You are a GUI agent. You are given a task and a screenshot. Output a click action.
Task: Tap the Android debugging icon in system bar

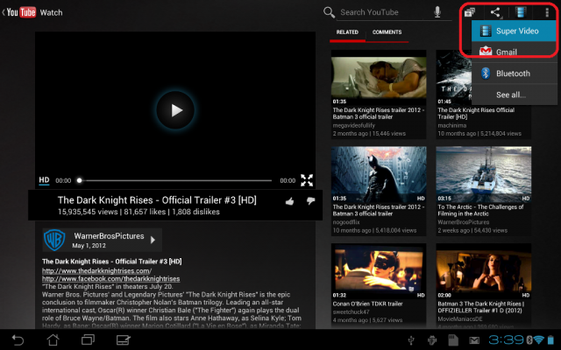432,340
